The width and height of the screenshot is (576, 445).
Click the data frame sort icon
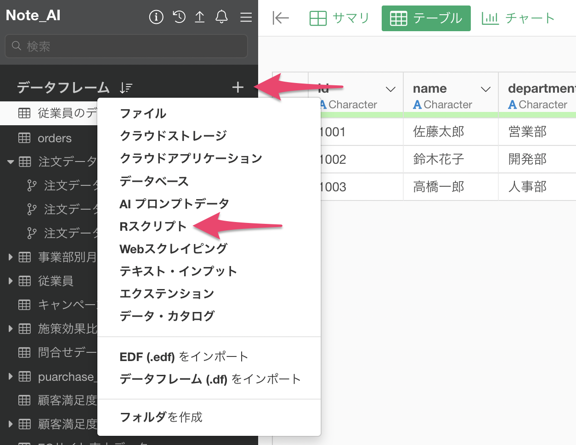pyautogui.click(x=126, y=88)
